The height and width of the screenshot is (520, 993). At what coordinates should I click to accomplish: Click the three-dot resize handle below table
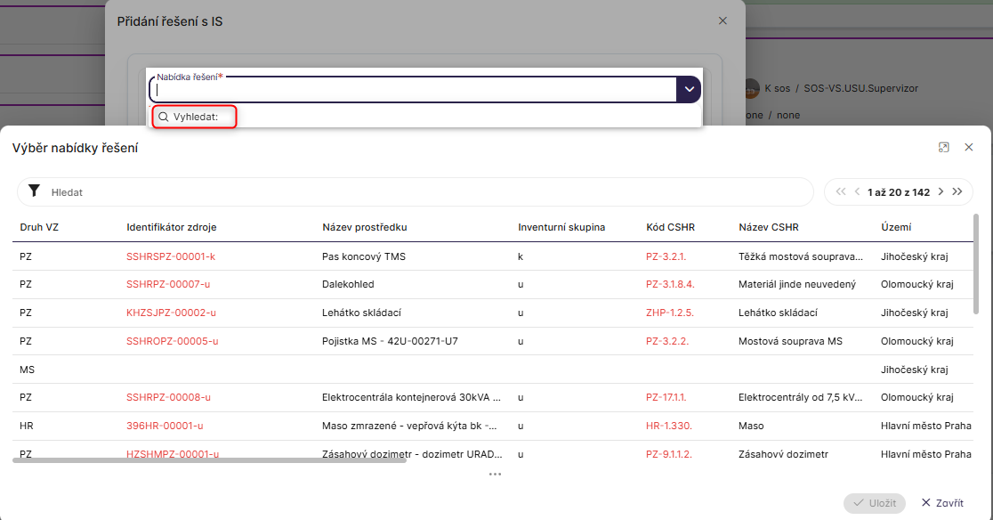495,475
